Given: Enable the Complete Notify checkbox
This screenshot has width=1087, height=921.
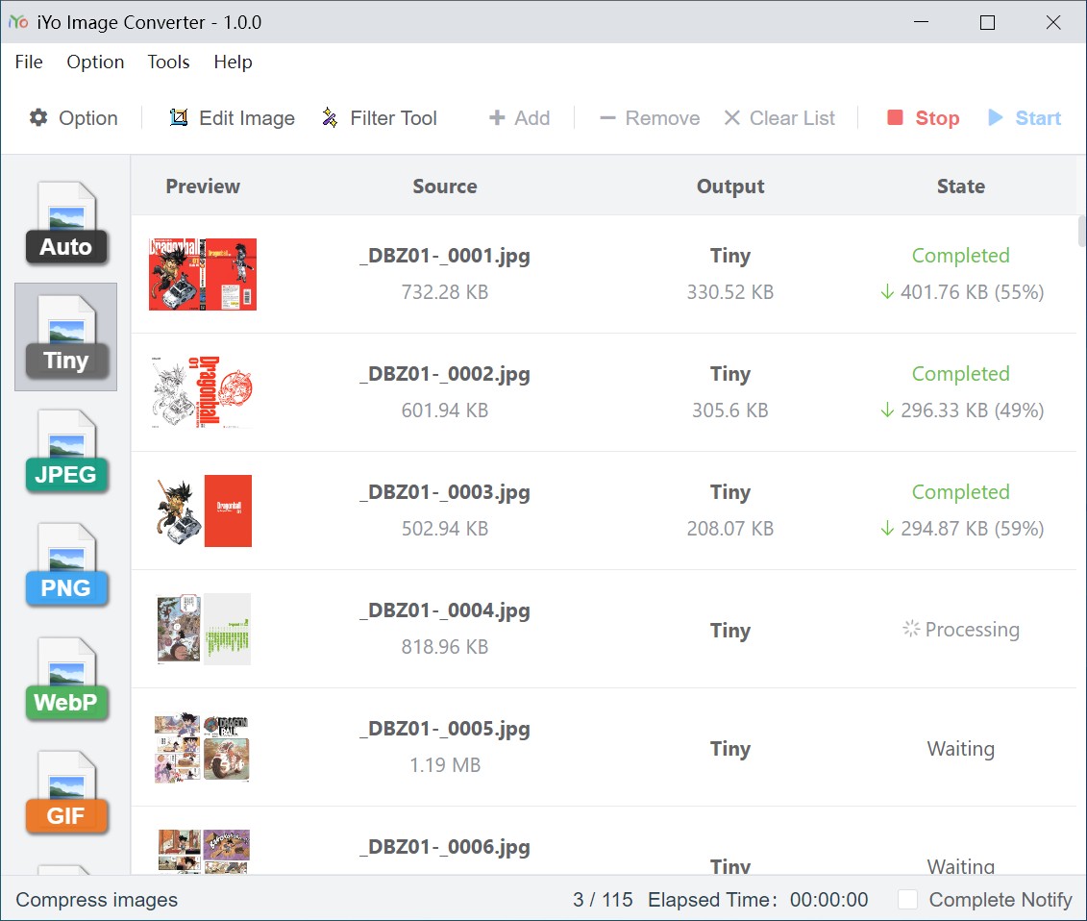Looking at the screenshot, I should click(906, 900).
